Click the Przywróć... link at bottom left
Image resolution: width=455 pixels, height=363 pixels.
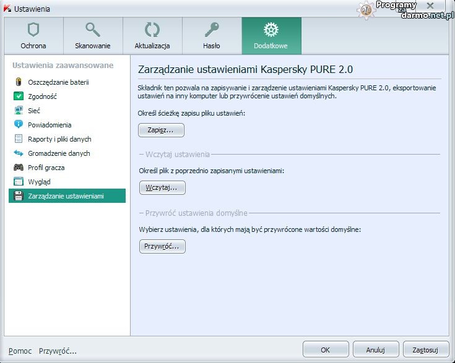point(58,351)
